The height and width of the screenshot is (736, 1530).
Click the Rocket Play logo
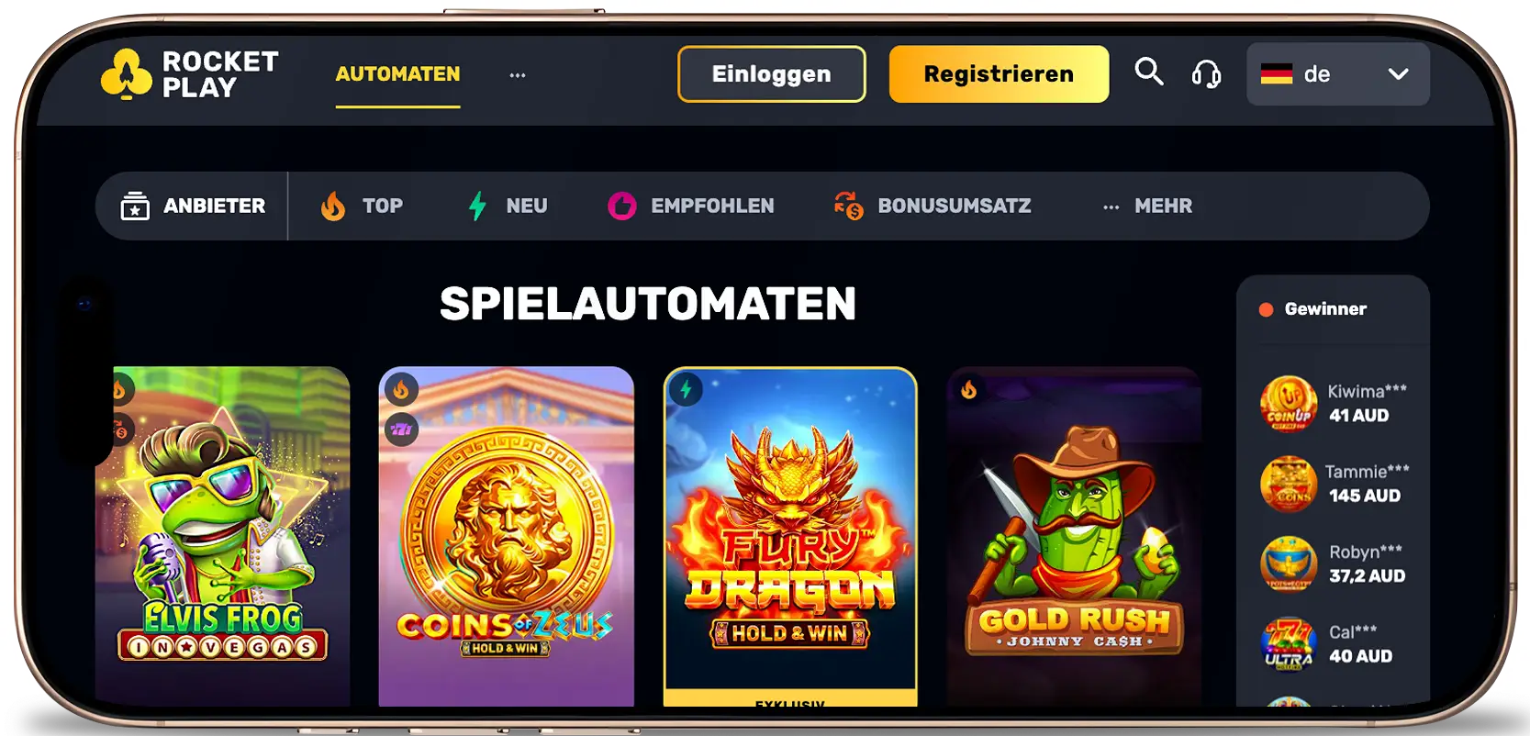(x=190, y=73)
